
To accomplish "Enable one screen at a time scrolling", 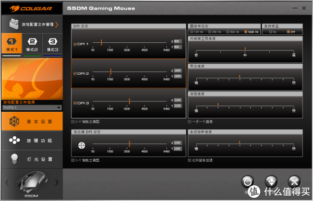I will coord(189,122).
